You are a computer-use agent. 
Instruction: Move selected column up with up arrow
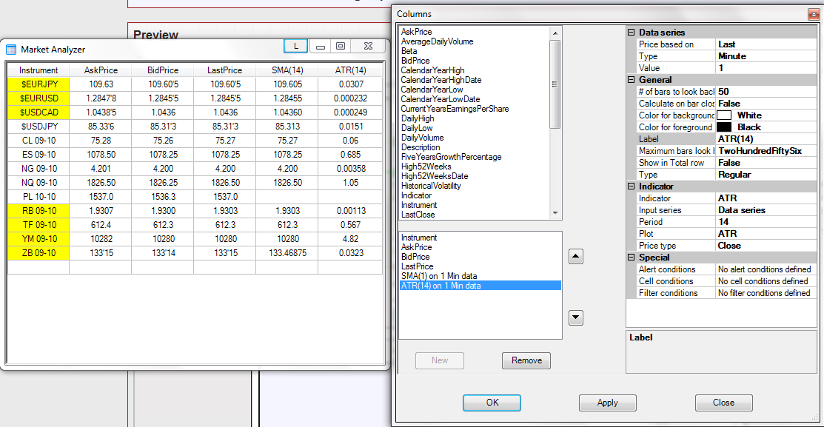click(576, 257)
